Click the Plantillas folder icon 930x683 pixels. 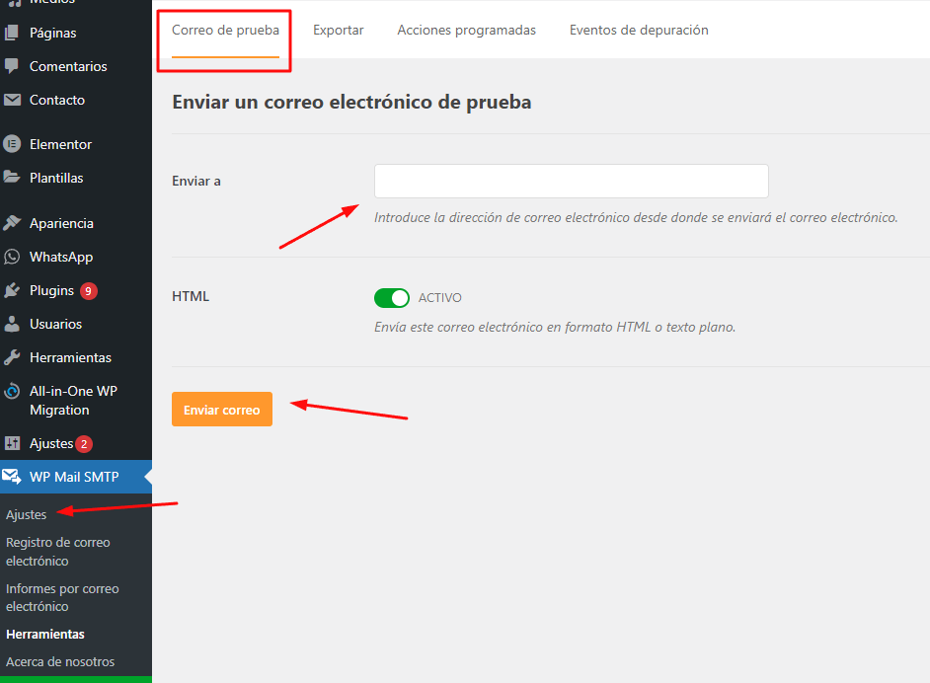click(x=12, y=178)
